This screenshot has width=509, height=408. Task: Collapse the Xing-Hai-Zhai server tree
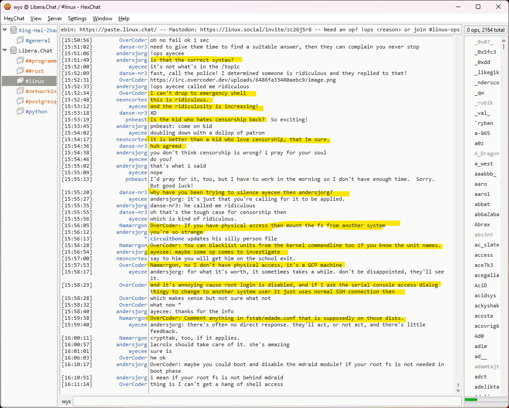(5, 30)
